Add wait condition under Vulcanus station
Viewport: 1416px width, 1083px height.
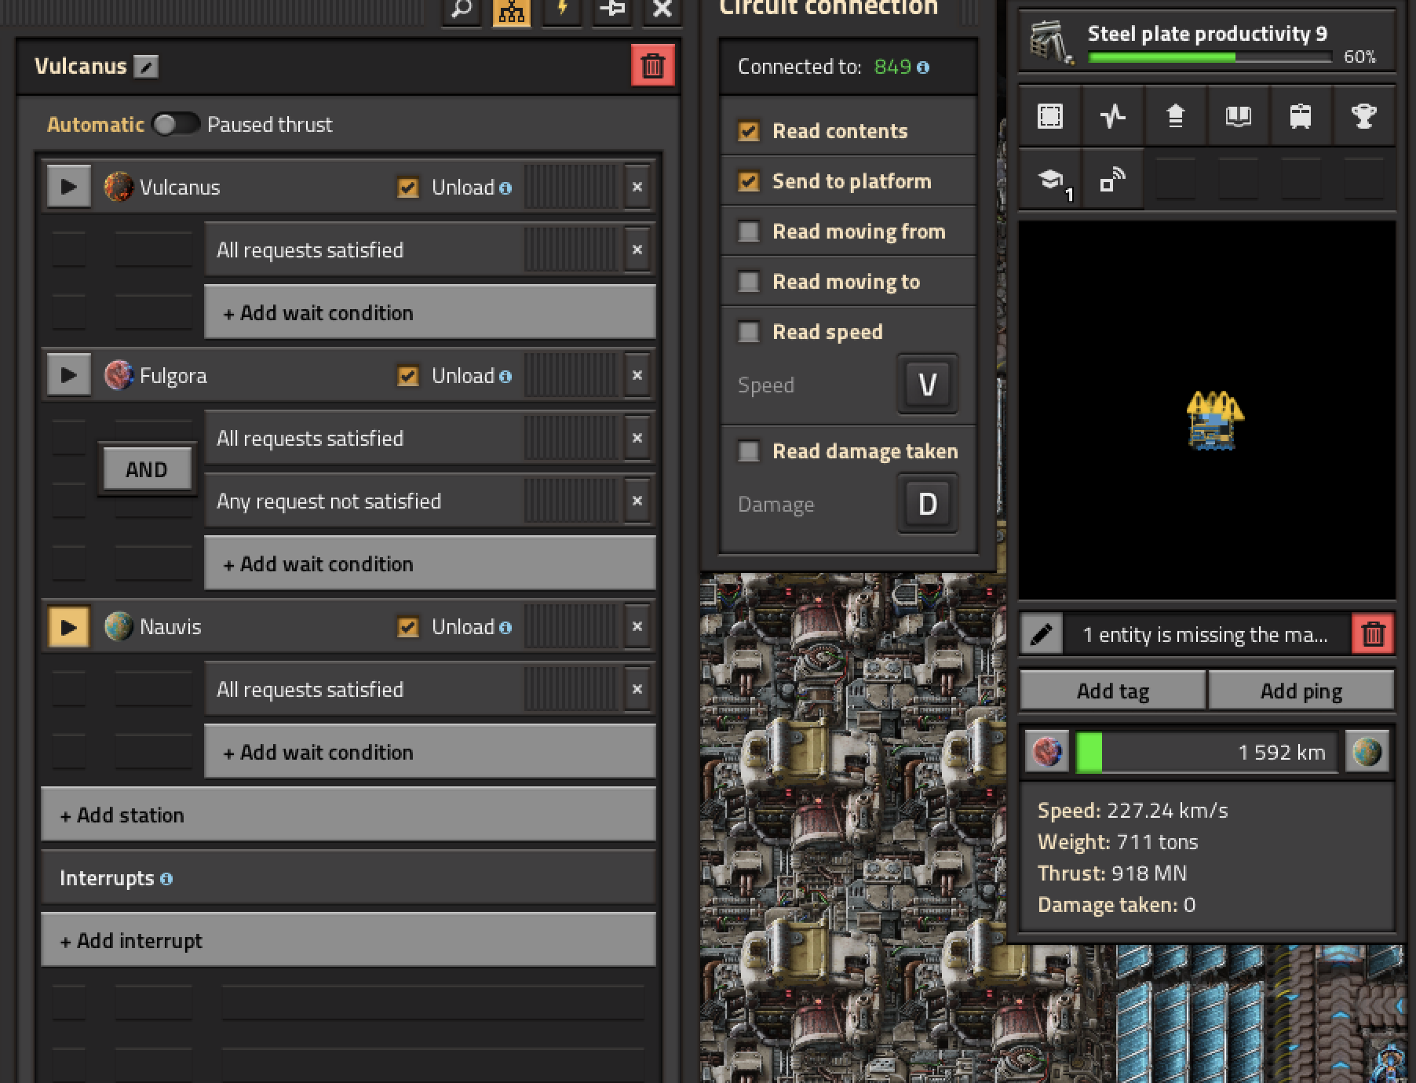429,312
